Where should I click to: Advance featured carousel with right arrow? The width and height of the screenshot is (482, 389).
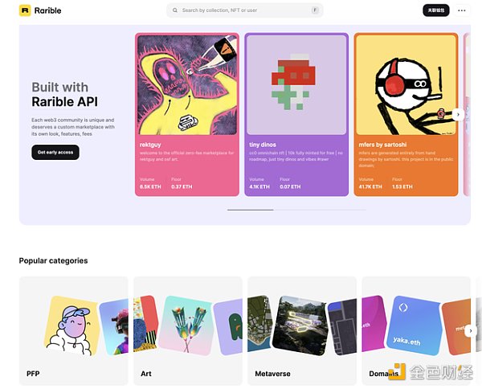tap(458, 114)
